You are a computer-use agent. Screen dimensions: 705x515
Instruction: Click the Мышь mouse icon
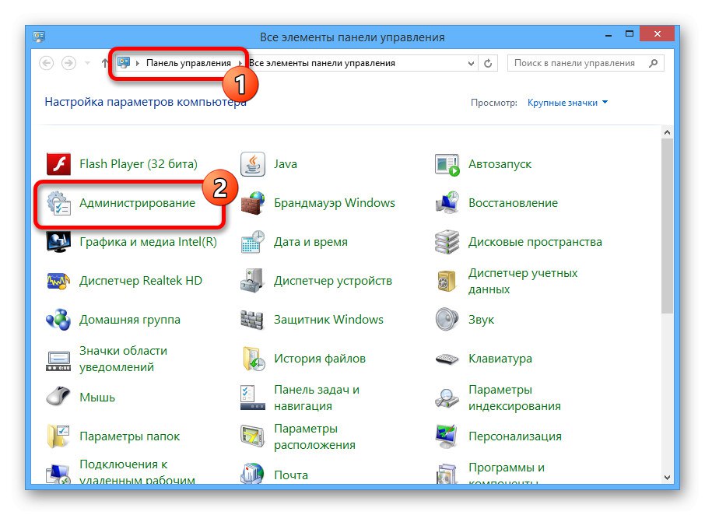click(58, 396)
